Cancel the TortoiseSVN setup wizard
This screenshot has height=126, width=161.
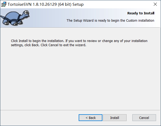144,118
